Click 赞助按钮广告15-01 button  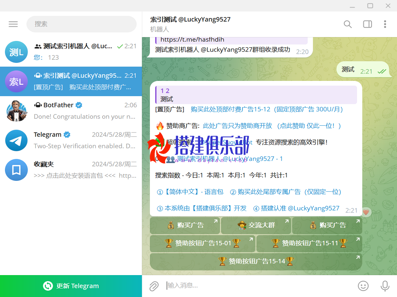[203, 243]
